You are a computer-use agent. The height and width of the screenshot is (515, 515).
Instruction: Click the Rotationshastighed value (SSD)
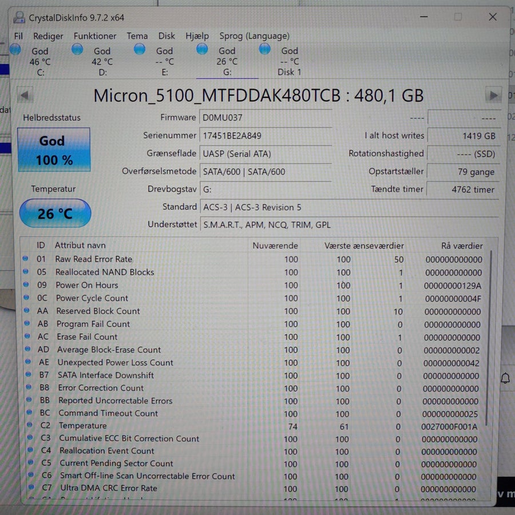pos(463,154)
